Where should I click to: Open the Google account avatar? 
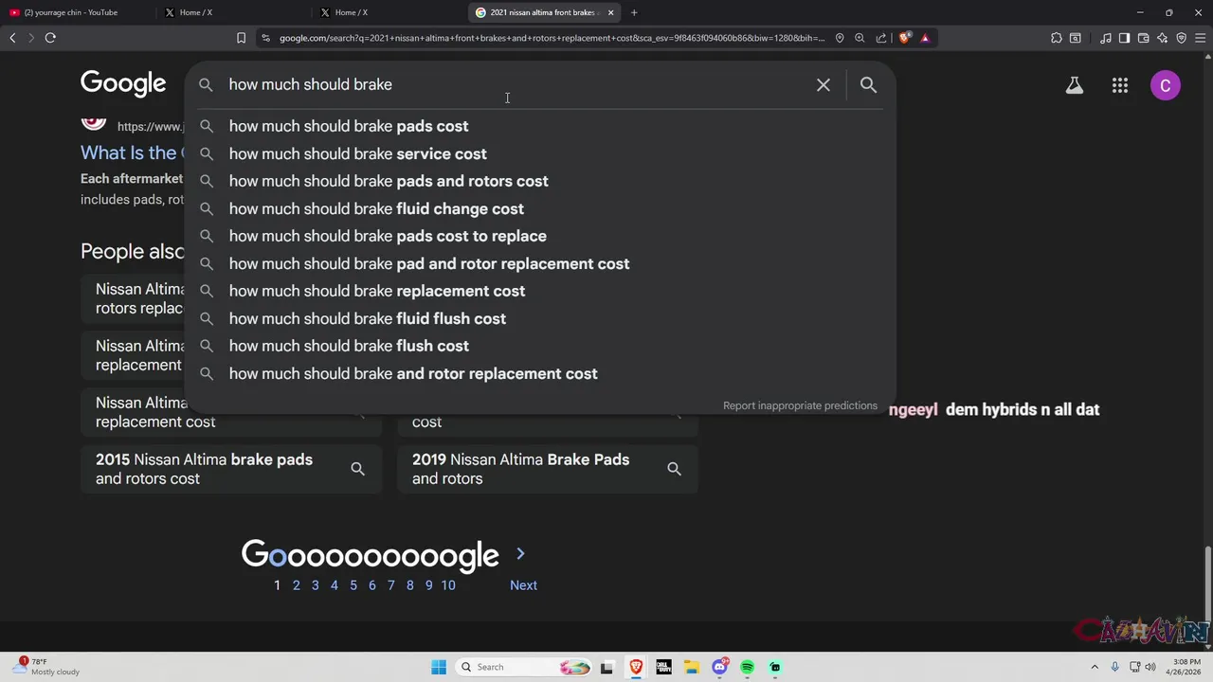click(1166, 85)
